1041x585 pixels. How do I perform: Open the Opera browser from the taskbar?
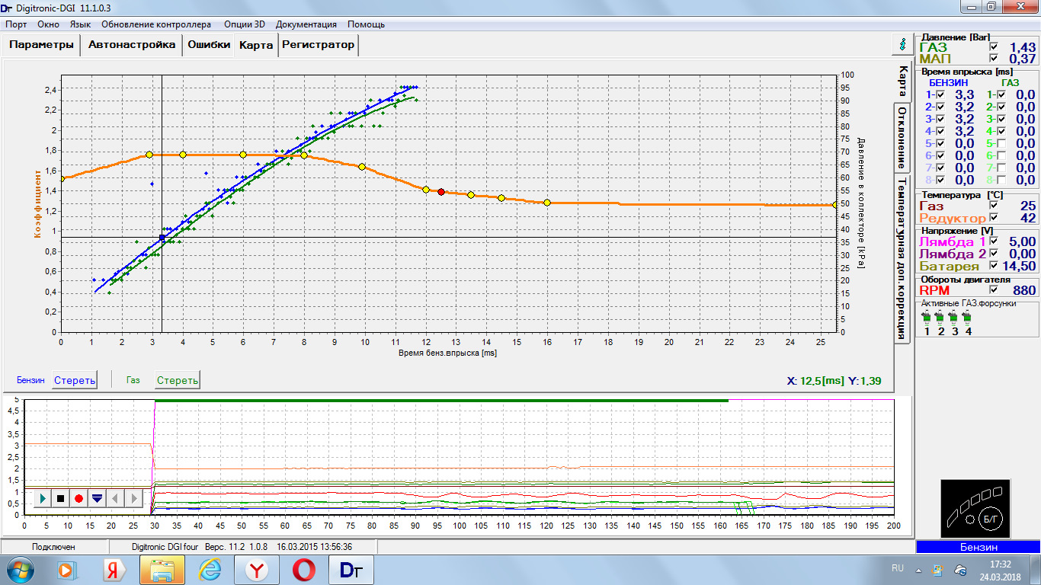[x=305, y=570]
